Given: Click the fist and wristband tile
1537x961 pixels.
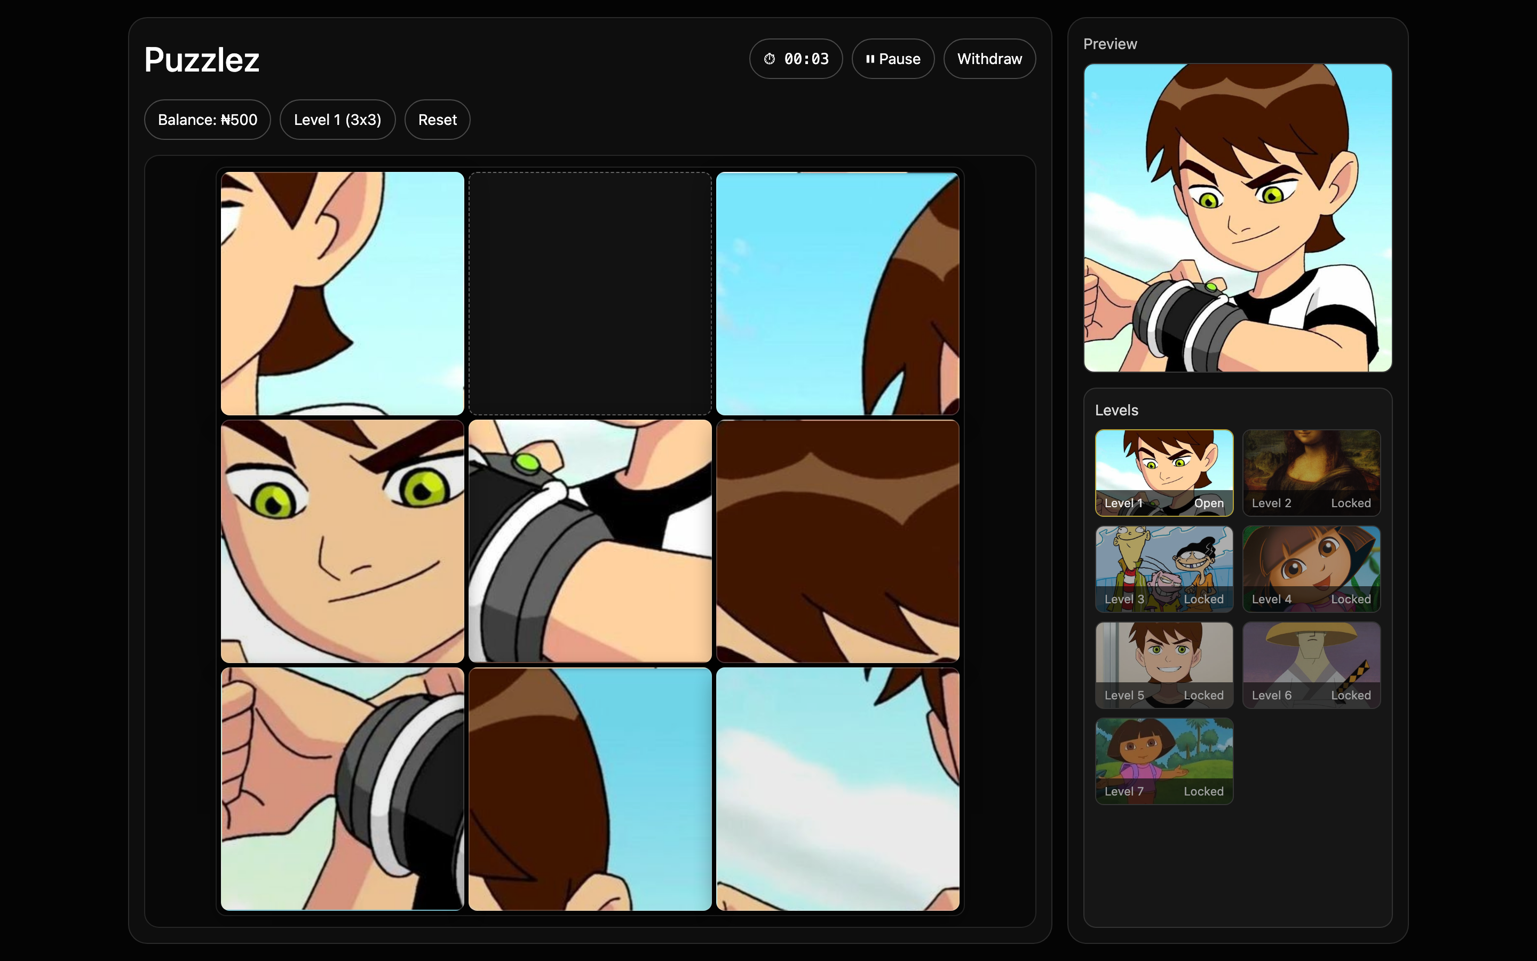Looking at the screenshot, I should [342, 789].
